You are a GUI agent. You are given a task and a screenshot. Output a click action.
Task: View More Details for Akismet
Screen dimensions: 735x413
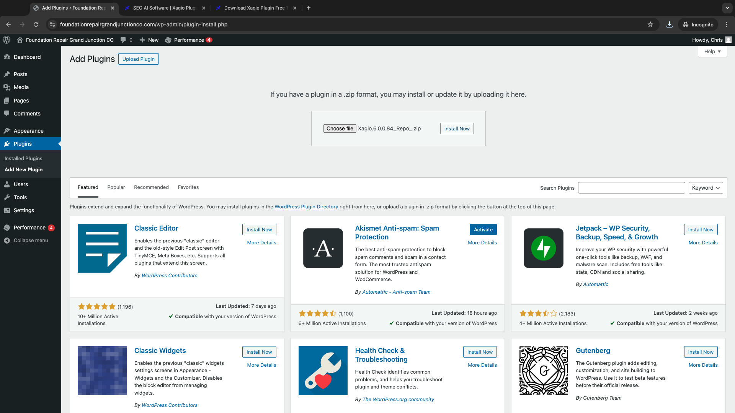pyautogui.click(x=482, y=243)
